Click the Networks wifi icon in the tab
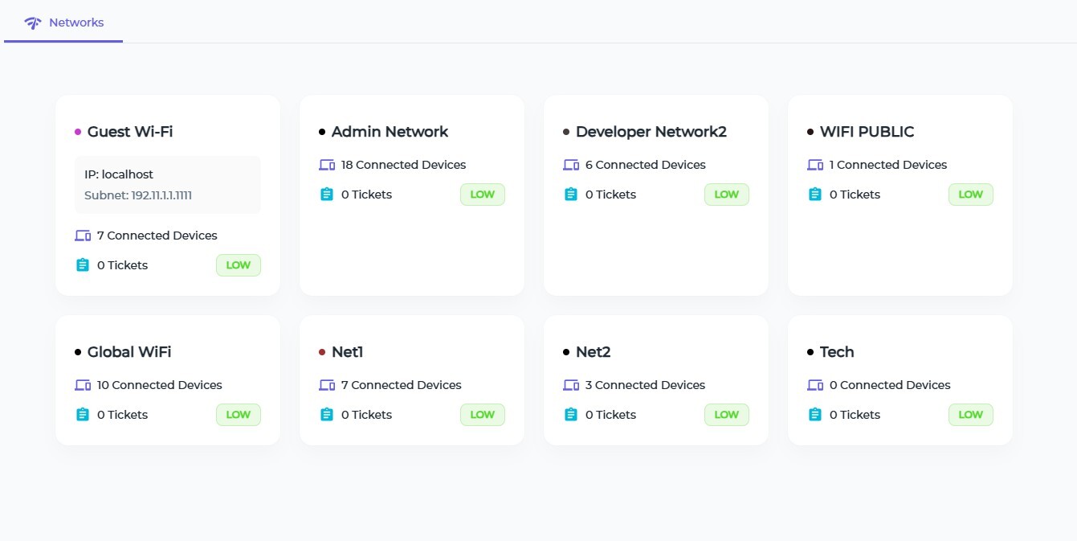This screenshot has height=541, width=1077. (x=32, y=23)
